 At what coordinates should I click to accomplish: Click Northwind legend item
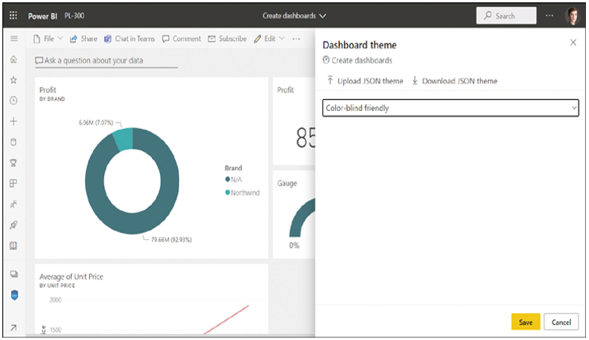pyautogui.click(x=242, y=193)
